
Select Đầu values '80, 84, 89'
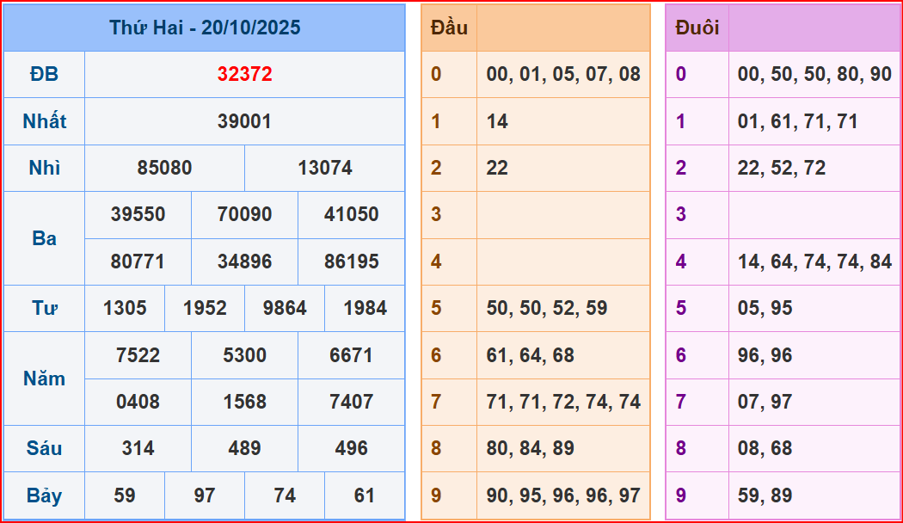pos(530,449)
